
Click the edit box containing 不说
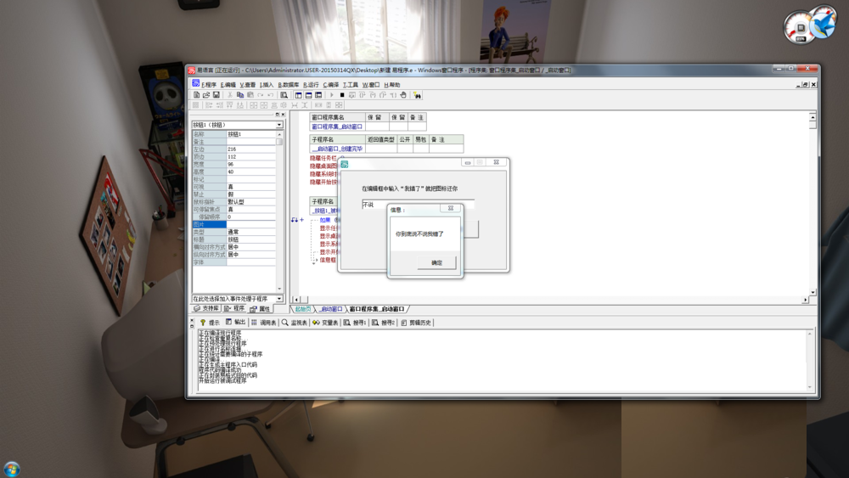(x=418, y=205)
